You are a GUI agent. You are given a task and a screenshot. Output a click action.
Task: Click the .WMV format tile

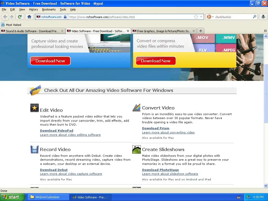pyautogui.click(x=226, y=38)
